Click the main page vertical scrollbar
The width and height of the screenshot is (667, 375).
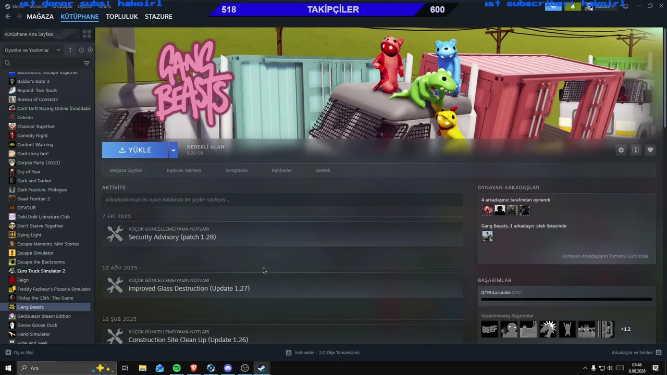tap(664, 78)
